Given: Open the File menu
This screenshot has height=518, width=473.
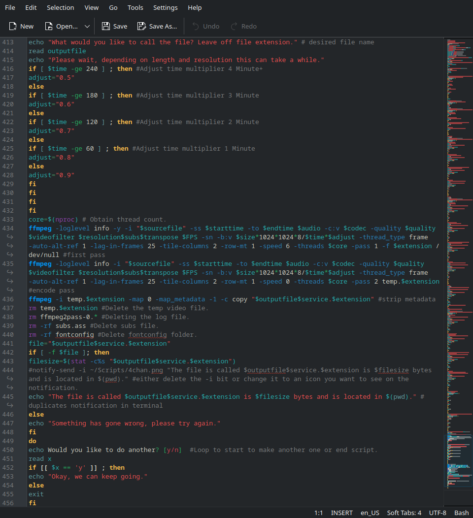Looking at the screenshot, I should (10, 7).
